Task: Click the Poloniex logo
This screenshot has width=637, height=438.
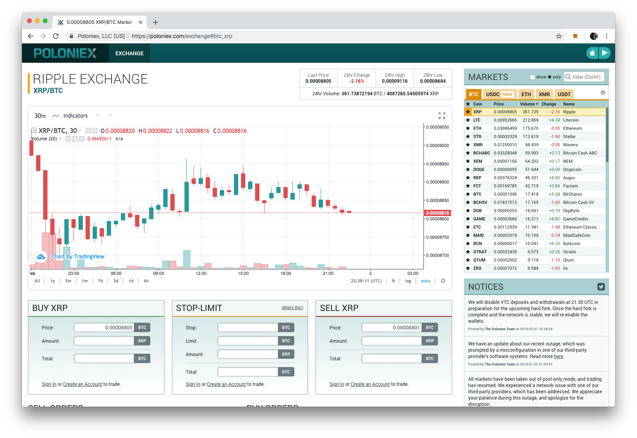Action: [x=65, y=53]
